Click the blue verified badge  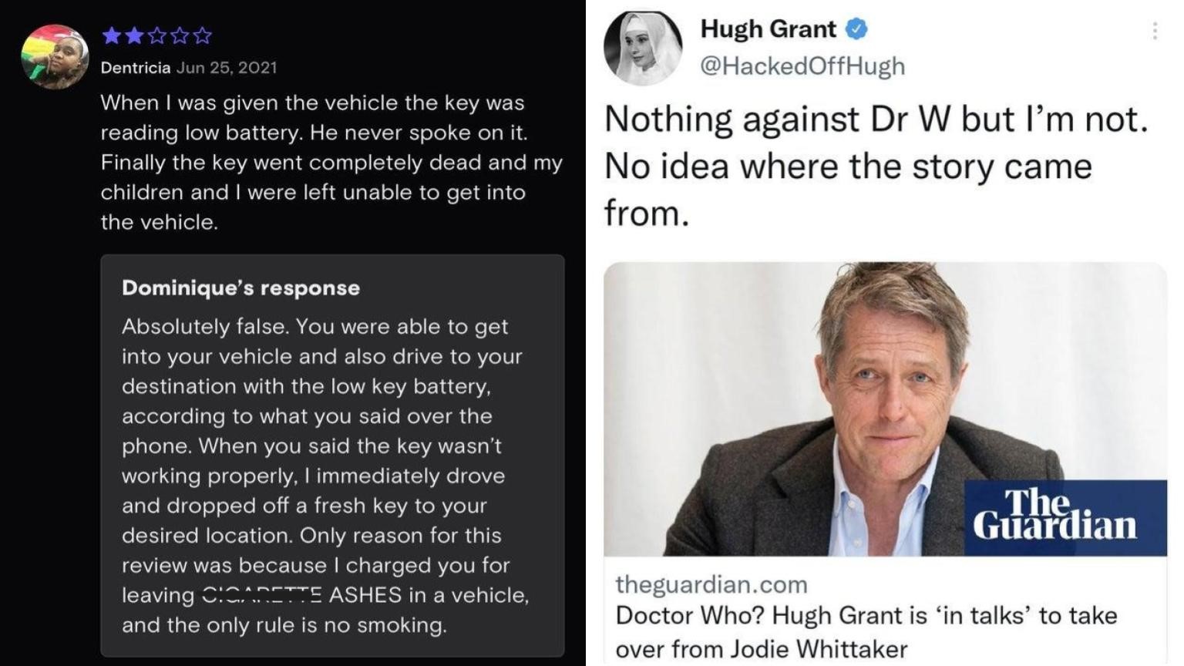pyautogui.click(x=856, y=29)
